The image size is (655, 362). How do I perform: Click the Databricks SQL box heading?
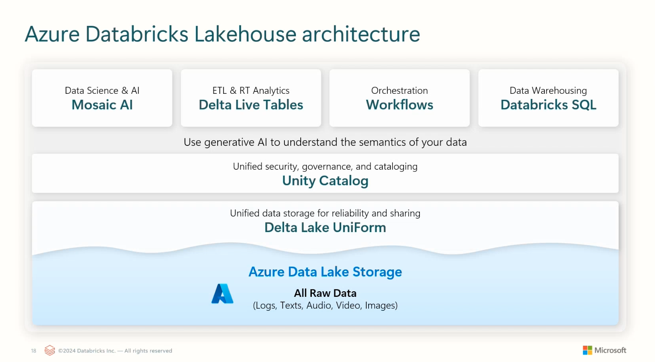548,105
